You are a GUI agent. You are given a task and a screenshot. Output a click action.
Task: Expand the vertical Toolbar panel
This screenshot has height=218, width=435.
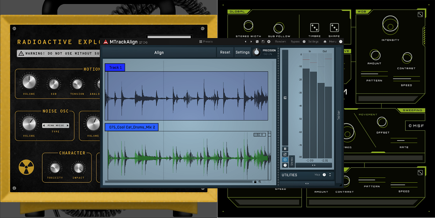[x=338, y=114]
